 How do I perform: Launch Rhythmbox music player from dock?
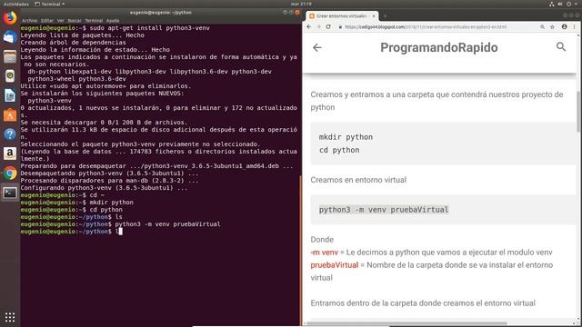pyautogui.click(x=10, y=76)
